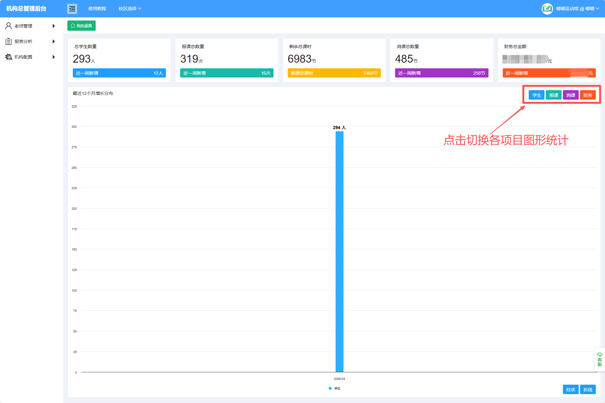Toggle the sidebar collapse hamburger icon
This screenshot has width=605, height=403.
pos(72,9)
